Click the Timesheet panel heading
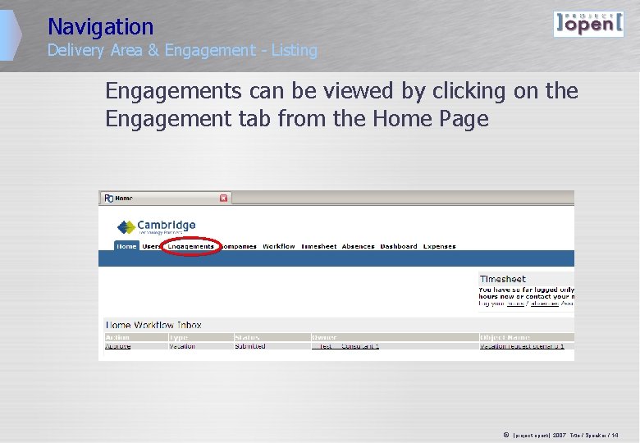This screenshot has height=443, width=640. [503, 279]
